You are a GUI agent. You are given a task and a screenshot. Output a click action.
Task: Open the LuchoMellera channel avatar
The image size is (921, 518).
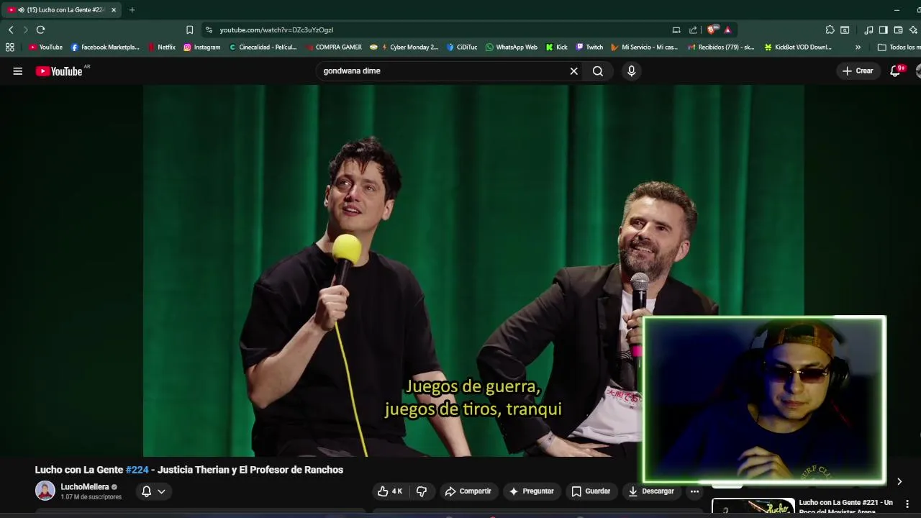click(x=45, y=491)
